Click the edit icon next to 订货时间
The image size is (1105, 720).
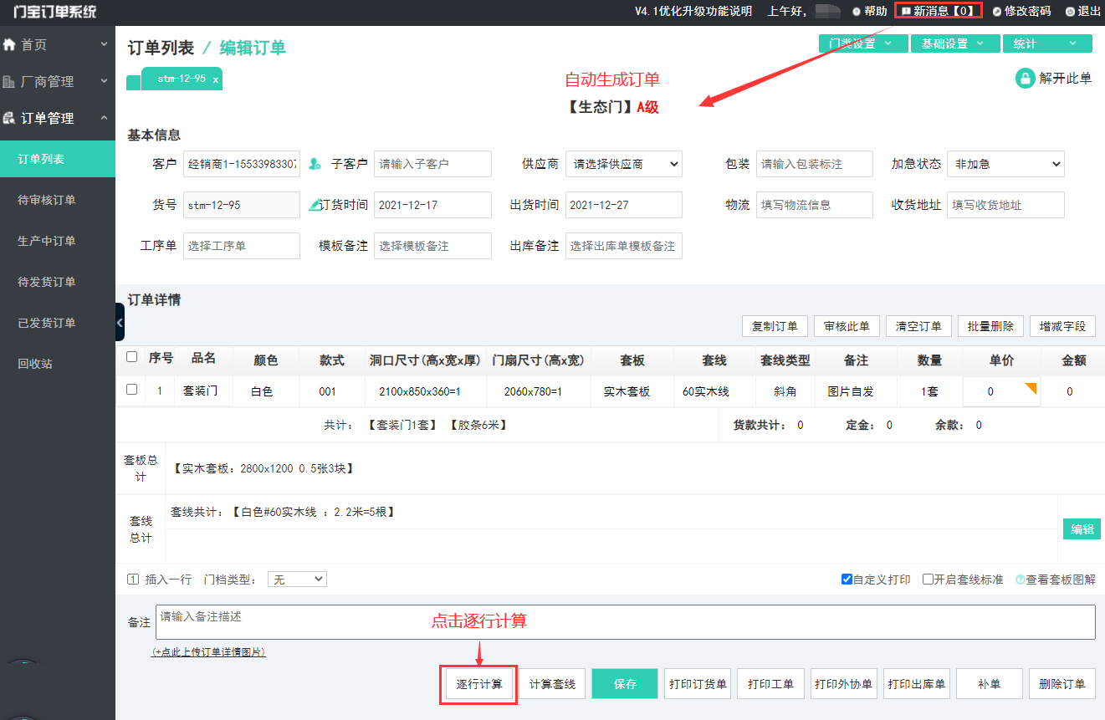(x=315, y=204)
